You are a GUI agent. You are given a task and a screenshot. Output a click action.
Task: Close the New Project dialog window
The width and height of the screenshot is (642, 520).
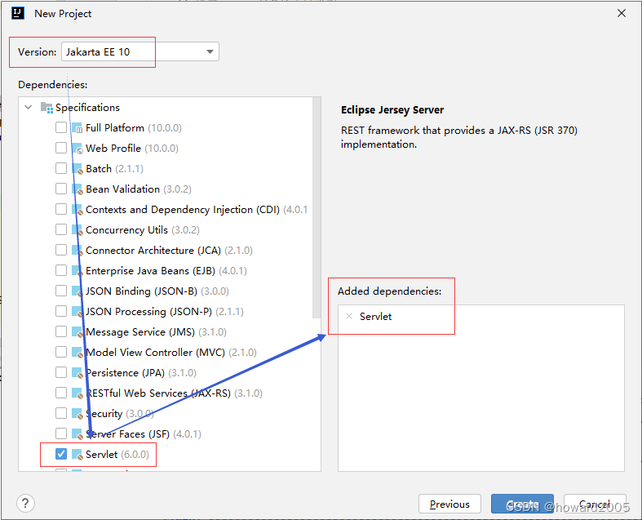(622, 14)
